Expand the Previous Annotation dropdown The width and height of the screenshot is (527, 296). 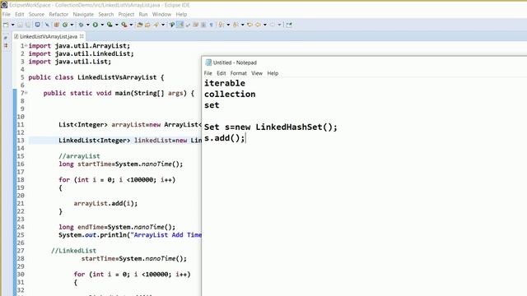242,25
